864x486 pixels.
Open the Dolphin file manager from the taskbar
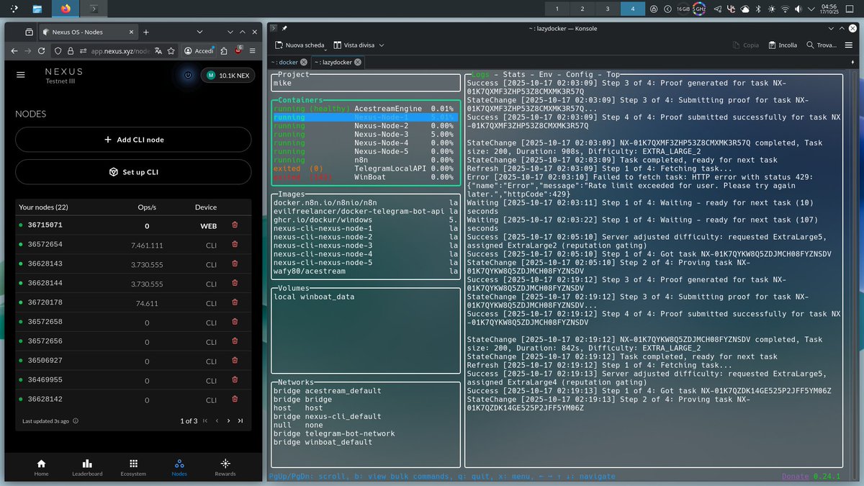click(37, 9)
